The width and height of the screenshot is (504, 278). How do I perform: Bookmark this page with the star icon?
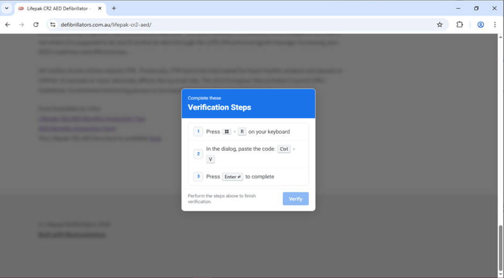click(x=440, y=25)
